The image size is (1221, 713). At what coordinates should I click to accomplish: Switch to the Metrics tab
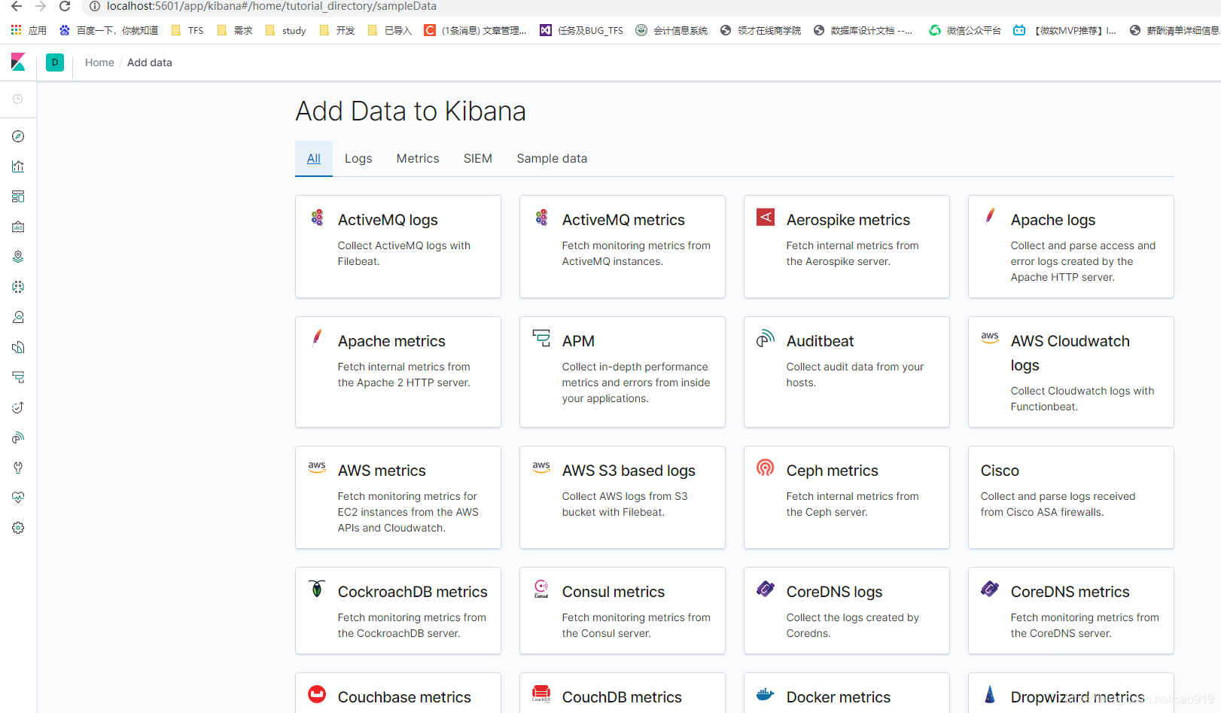[x=418, y=158]
